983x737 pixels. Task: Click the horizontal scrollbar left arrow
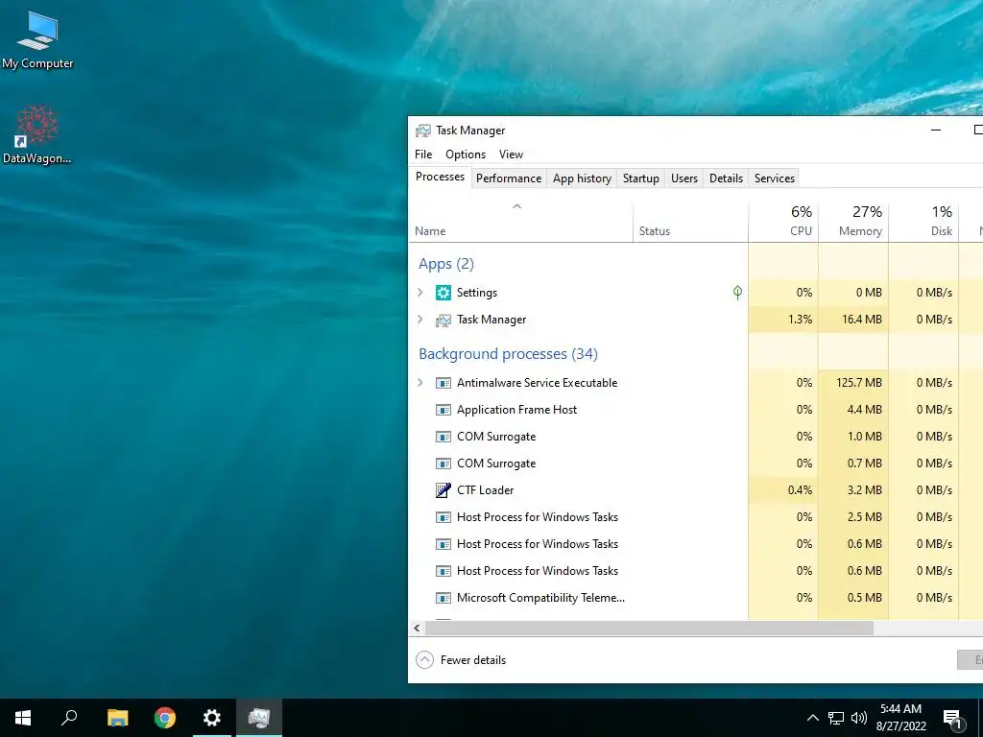[x=417, y=628]
